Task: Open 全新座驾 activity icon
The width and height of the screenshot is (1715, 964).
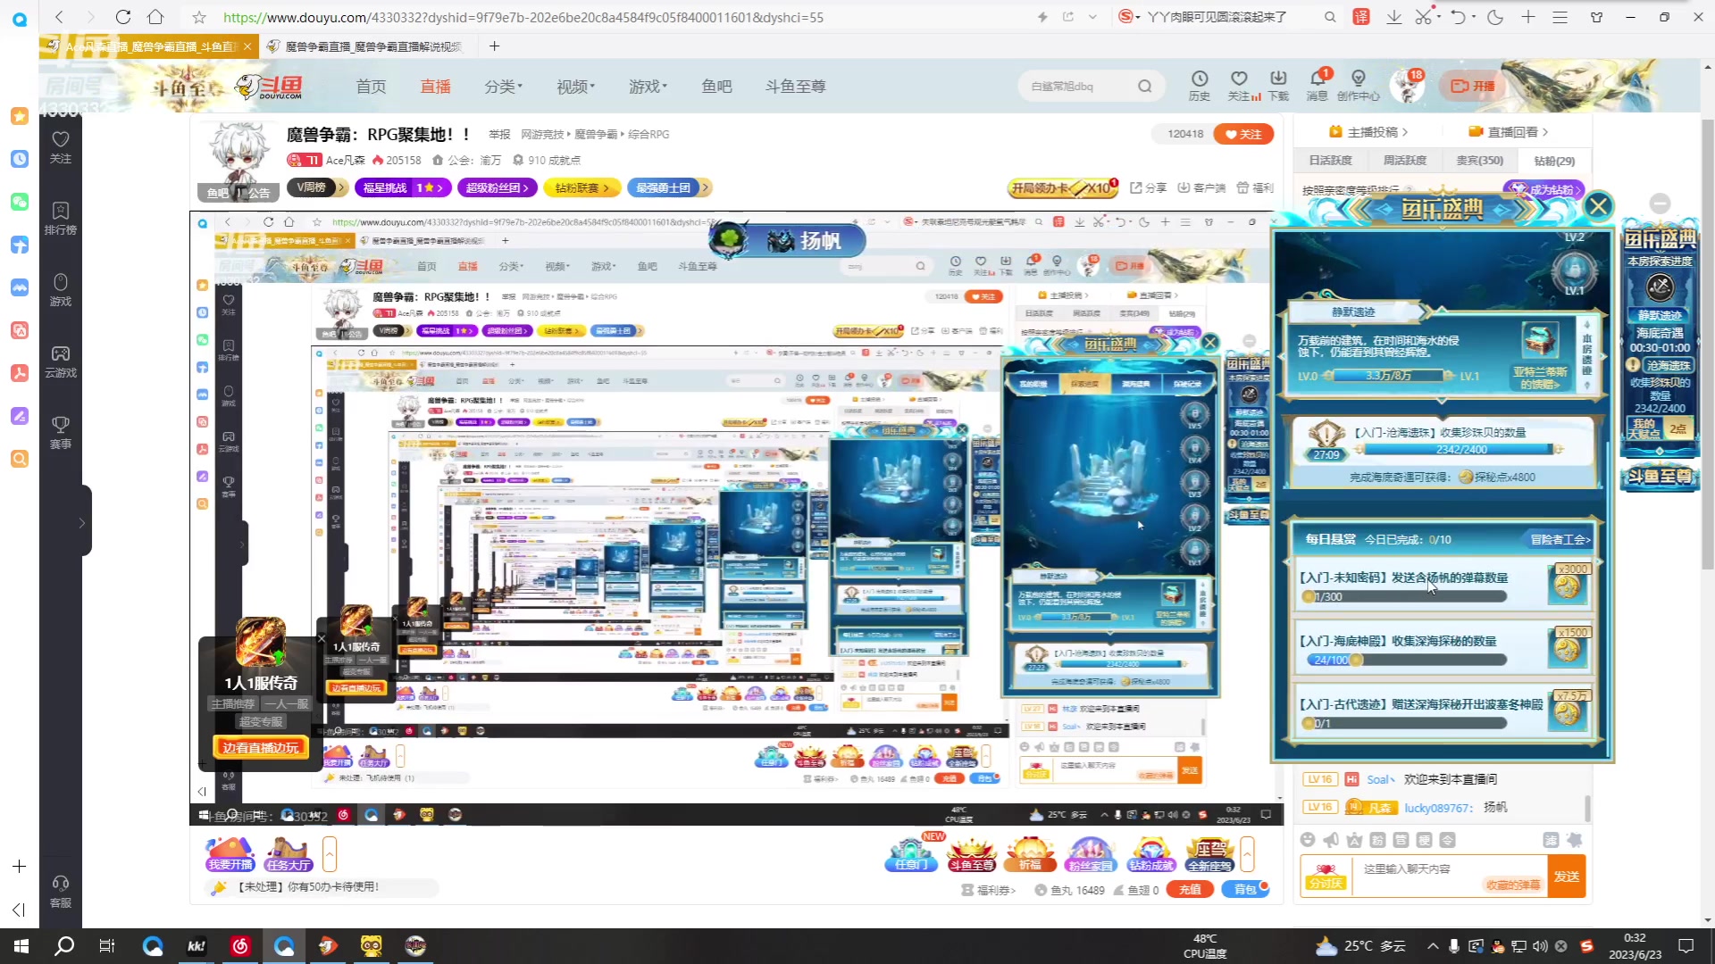Action: (x=1209, y=854)
